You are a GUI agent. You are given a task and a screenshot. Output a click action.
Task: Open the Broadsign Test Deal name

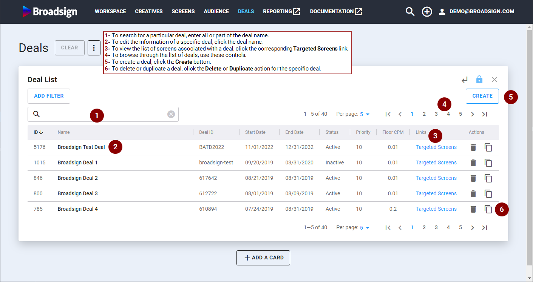click(81, 147)
